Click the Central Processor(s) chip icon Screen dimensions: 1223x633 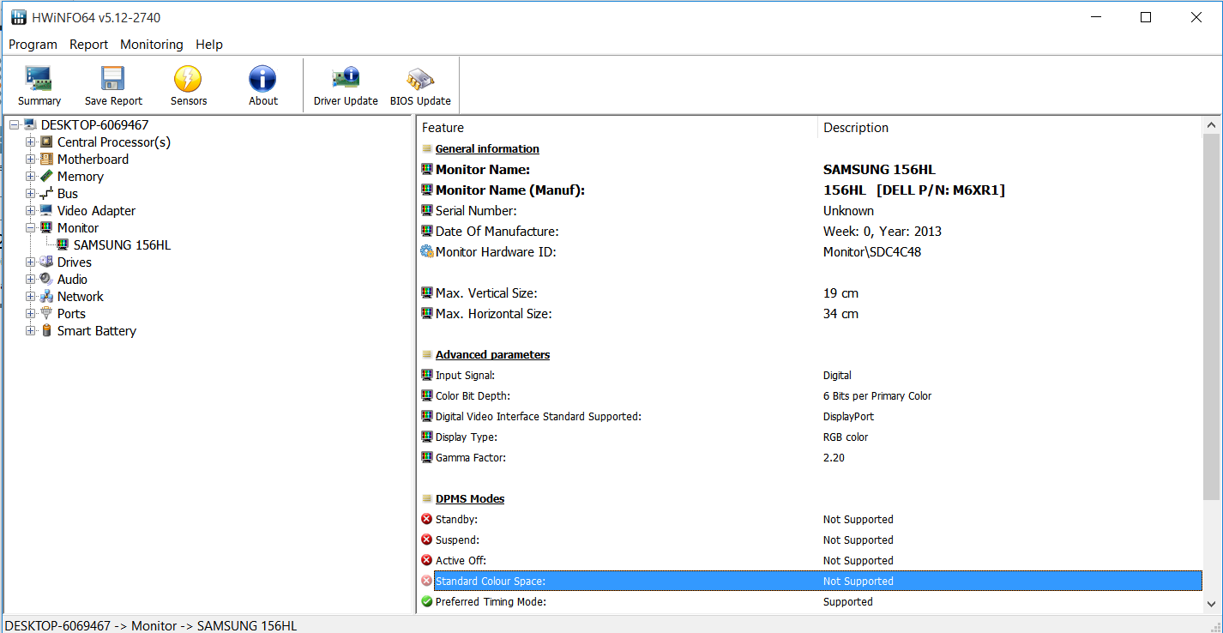tap(46, 142)
